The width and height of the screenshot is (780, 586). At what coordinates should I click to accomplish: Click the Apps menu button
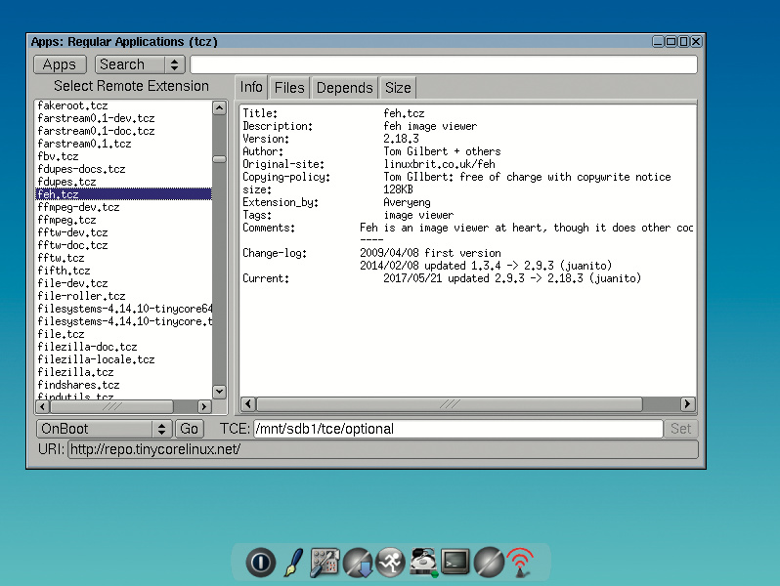[60, 64]
